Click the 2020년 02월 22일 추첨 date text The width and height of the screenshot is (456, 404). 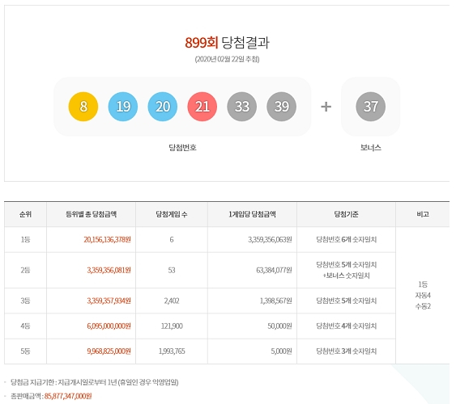(227, 59)
